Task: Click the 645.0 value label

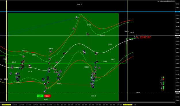Action: click(24, 50)
